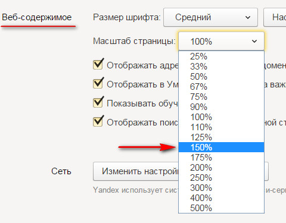Click the partially visible Настроить button at right
This screenshot has width=286, height=223.
(x=275, y=17)
